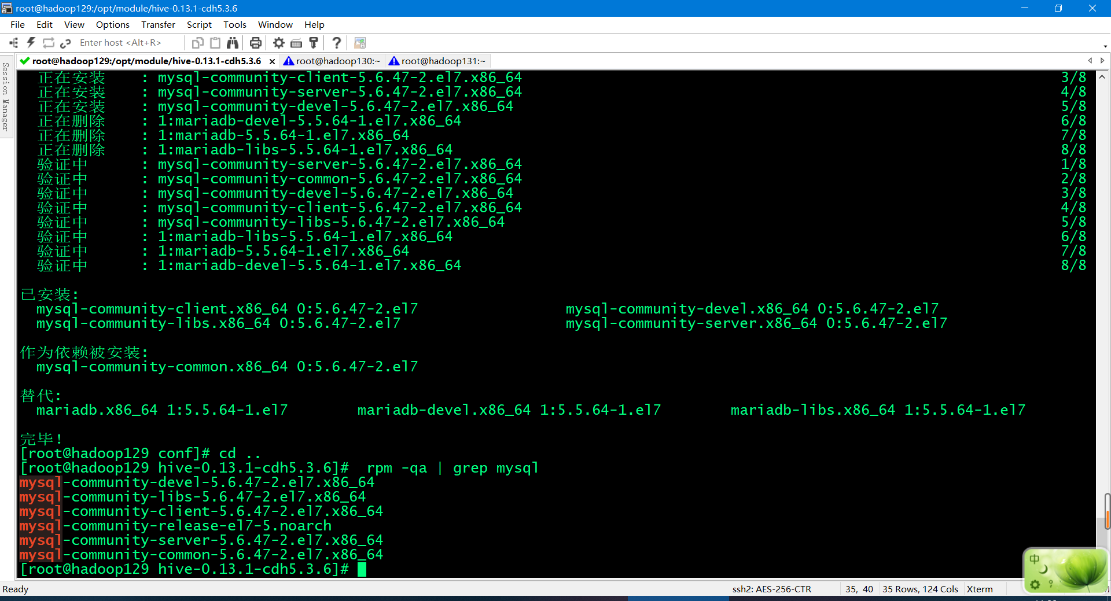This screenshot has height=601, width=1111.
Task: Click the SecureFX toolbar icon
Action: [x=360, y=43]
